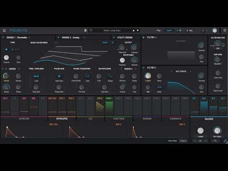Select next filter type right of Multimode
Image resolution: width=228 pixels, height=171 pixels.
coord(190,71)
